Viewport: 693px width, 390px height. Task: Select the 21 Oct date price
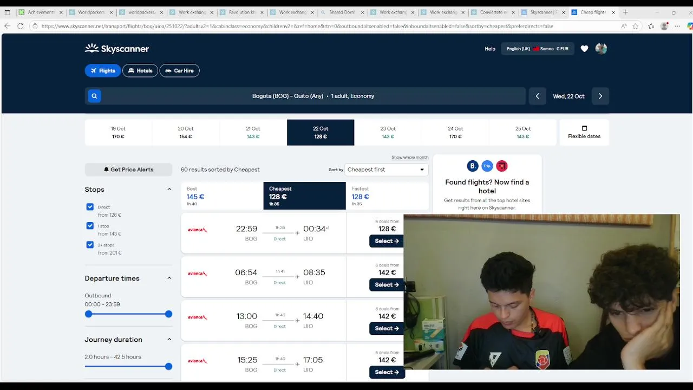click(x=253, y=133)
